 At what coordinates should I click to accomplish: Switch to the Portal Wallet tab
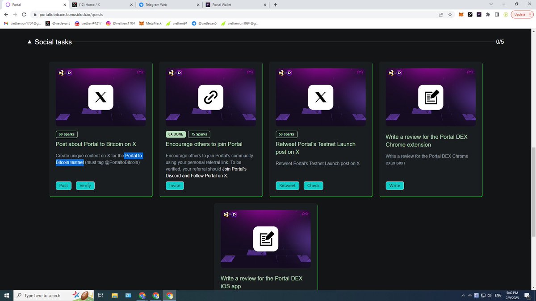point(236,5)
